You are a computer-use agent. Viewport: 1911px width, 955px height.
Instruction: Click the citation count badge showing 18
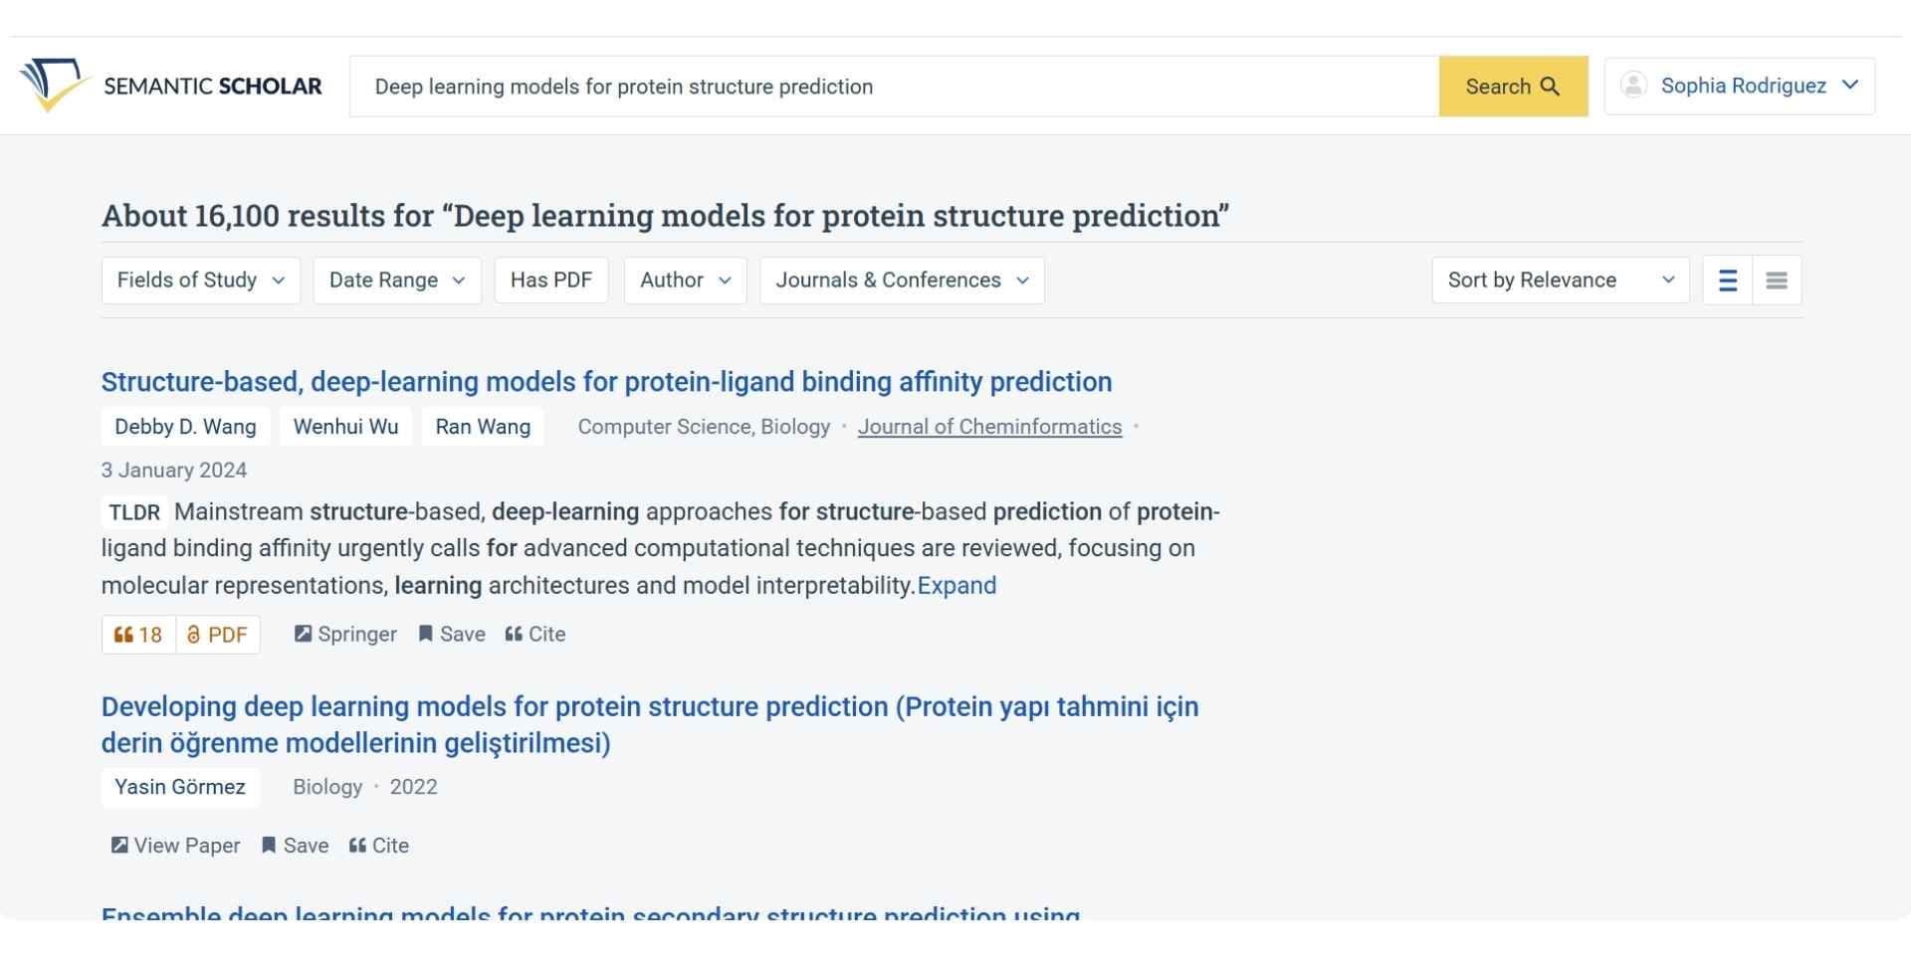pyautogui.click(x=138, y=634)
